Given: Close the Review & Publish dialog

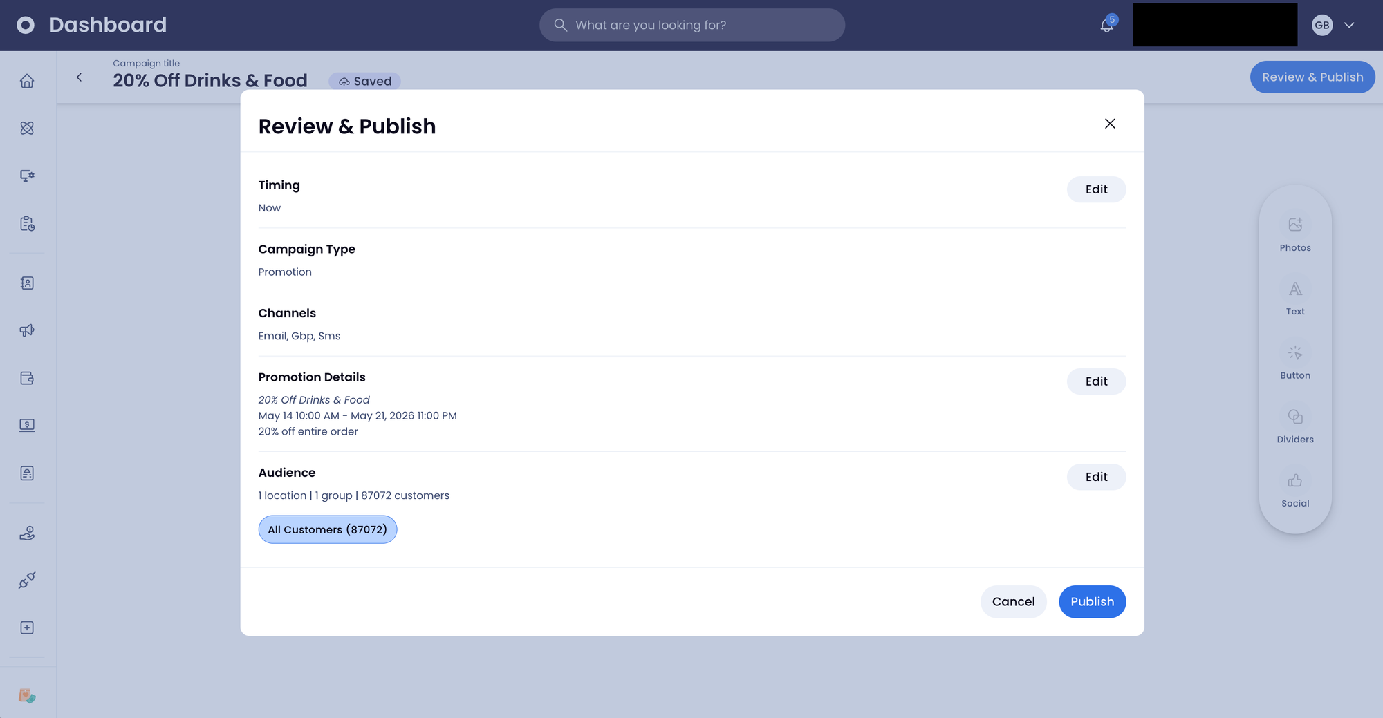Looking at the screenshot, I should (x=1110, y=124).
